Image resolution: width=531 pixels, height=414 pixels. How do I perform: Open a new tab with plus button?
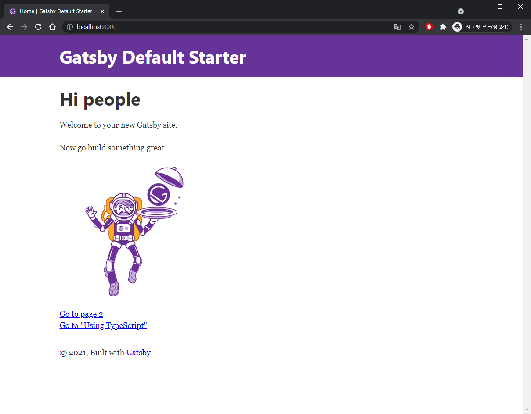click(119, 11)
